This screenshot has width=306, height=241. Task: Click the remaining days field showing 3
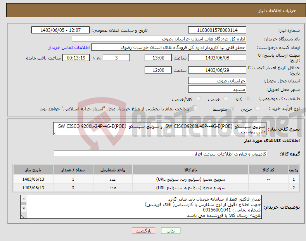pyautogui.click(x=116, y=58)
